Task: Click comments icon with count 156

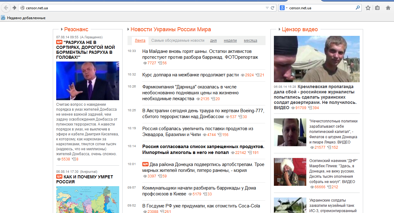Action: tap(220, 135)
